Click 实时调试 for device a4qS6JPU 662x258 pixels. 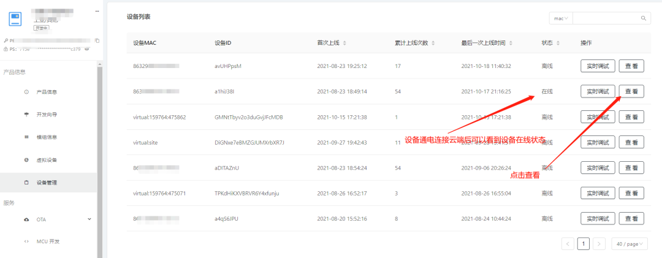coord(598,218)
